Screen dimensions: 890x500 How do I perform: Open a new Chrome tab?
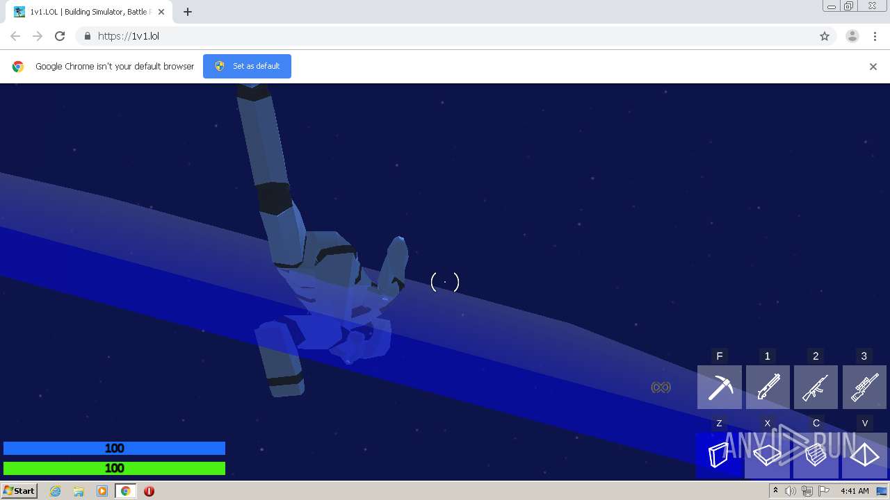point(188,12)
